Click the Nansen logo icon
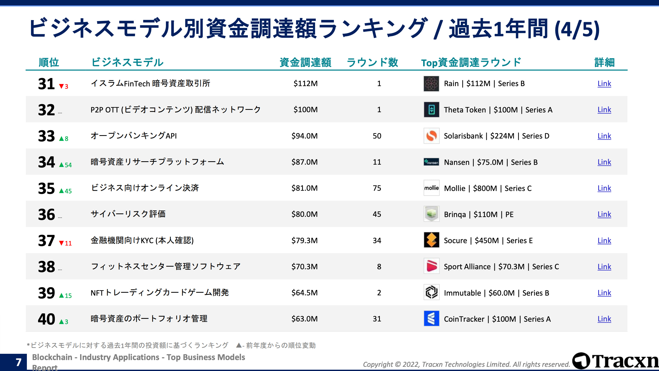 (431, 162)
